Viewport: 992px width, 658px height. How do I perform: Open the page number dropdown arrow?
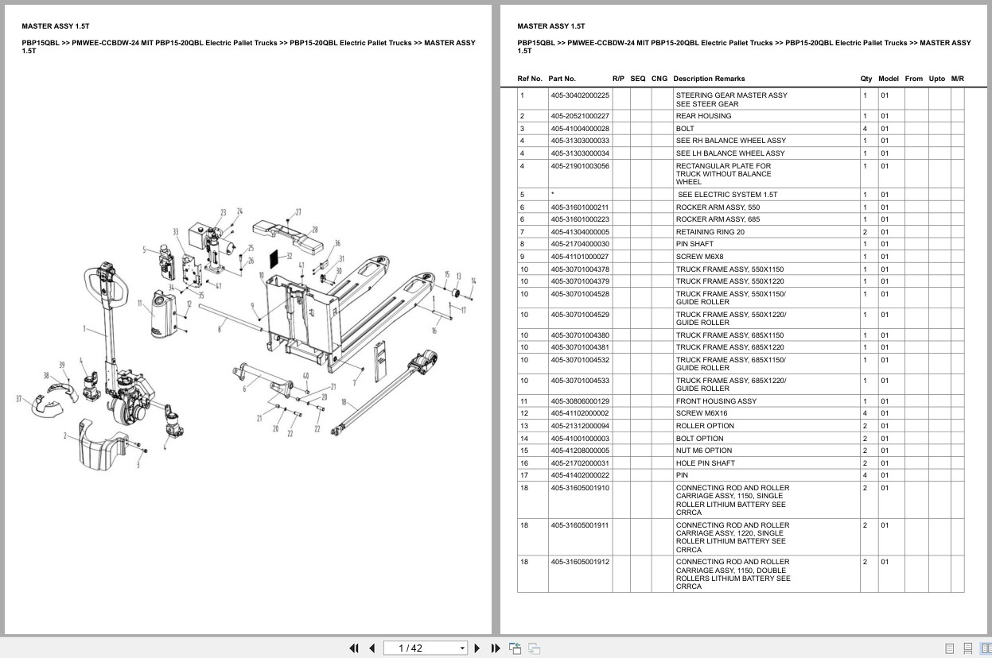tap(462, 648)
